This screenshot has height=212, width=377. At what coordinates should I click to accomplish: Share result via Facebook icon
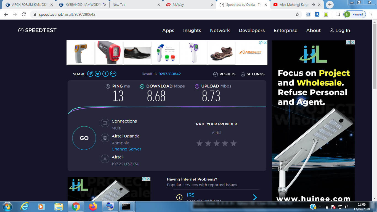tap(105, 74)
